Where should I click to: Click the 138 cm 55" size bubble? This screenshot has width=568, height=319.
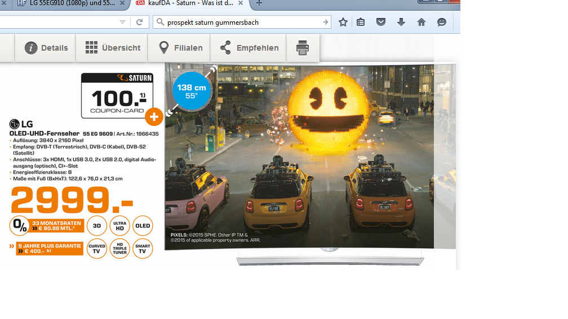pyautogui.click(x=191, y=91)
